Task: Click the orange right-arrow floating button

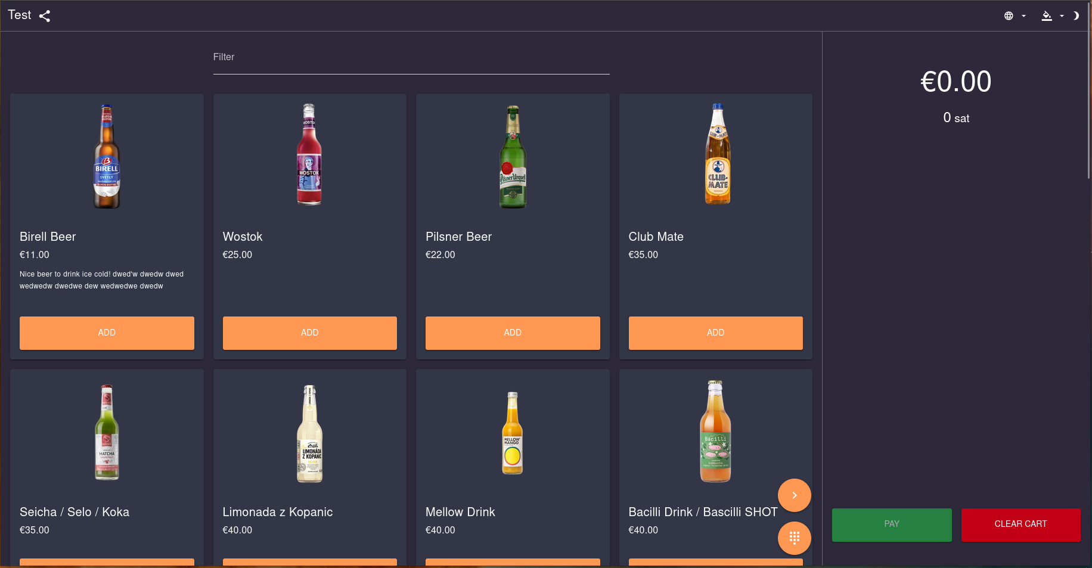Action: (x=795, y=495)
